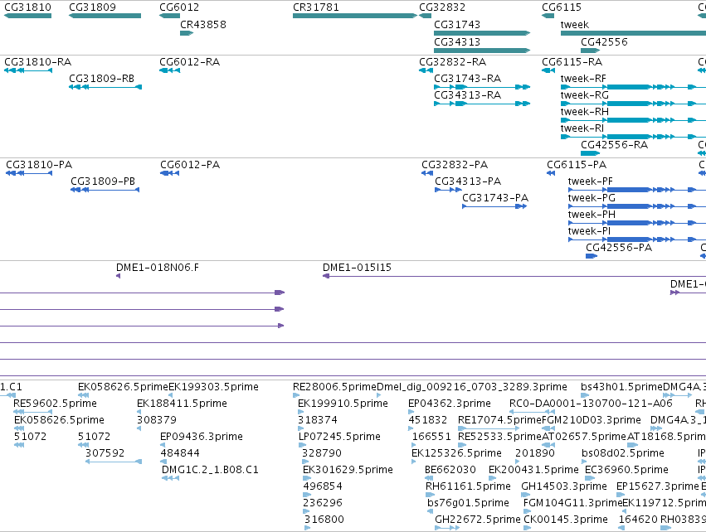The image size is (706, 532).
Task: Select the tweek-PG protein label
Action: click(x=592, y=198)
